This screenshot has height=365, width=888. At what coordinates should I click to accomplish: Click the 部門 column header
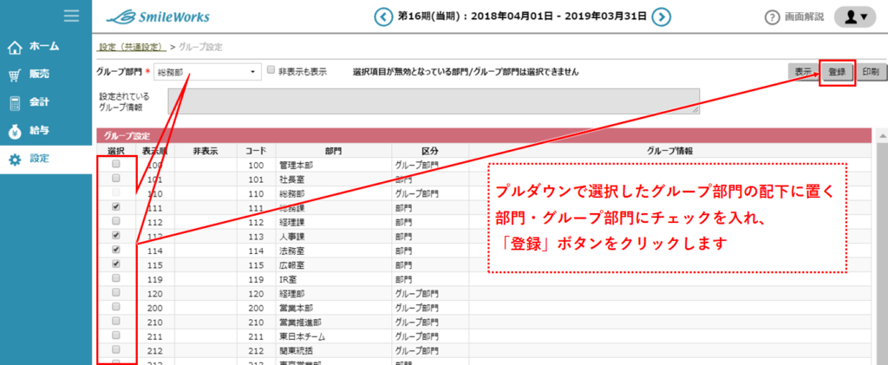tap(334, 151)
